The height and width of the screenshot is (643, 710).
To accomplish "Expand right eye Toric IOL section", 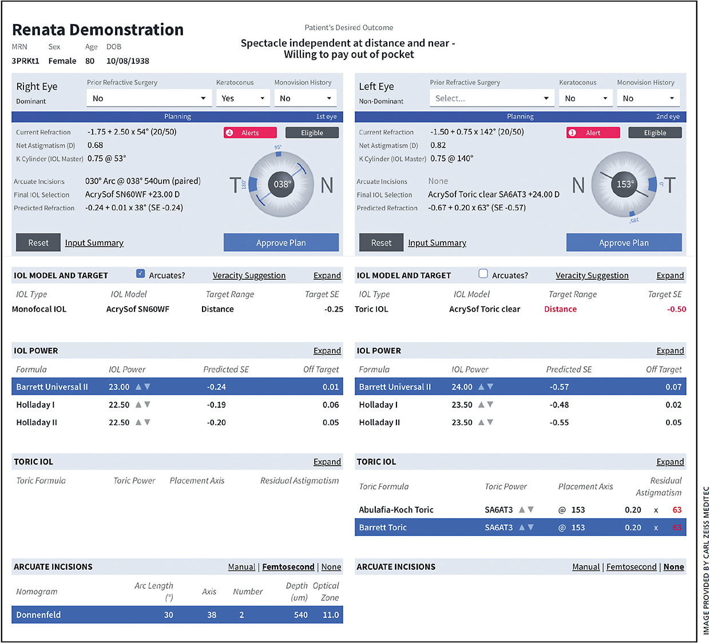I will tap(327, 462).
